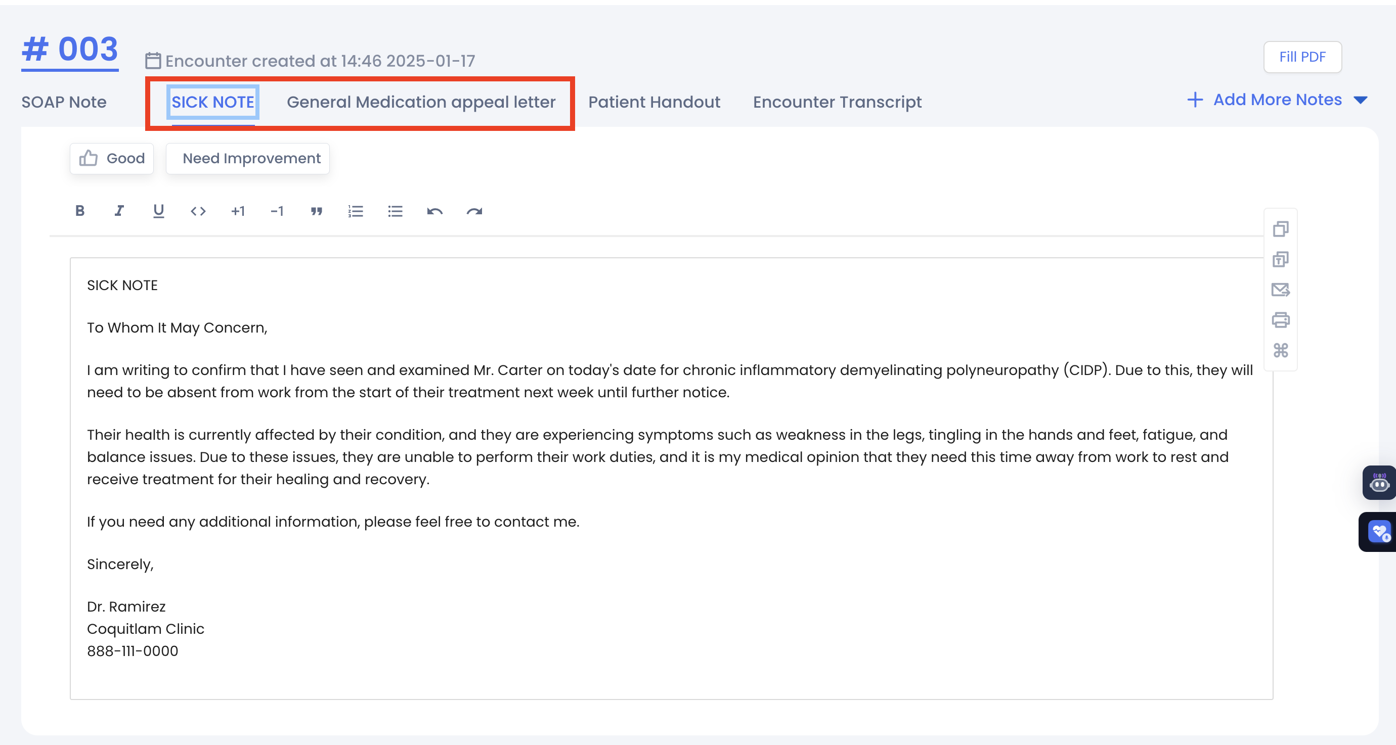
Task: Open the command shortcut icon
Action: click(x=1280, y=350)
